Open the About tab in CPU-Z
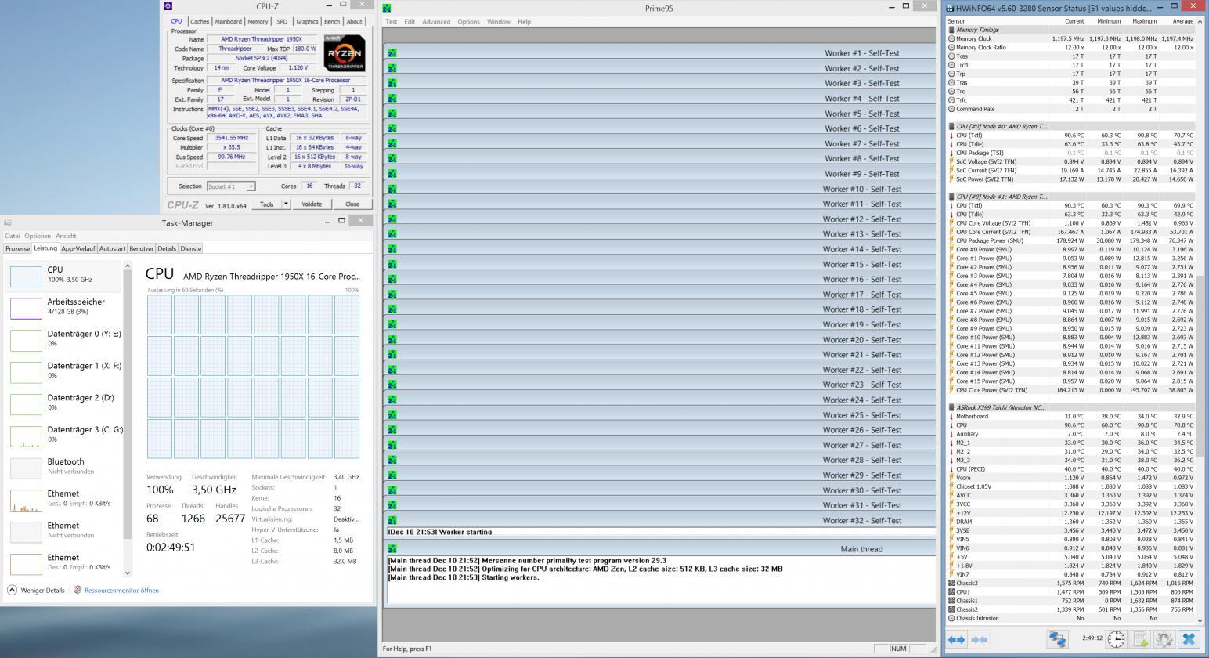Screen dimensions: 1209x658 355,22
